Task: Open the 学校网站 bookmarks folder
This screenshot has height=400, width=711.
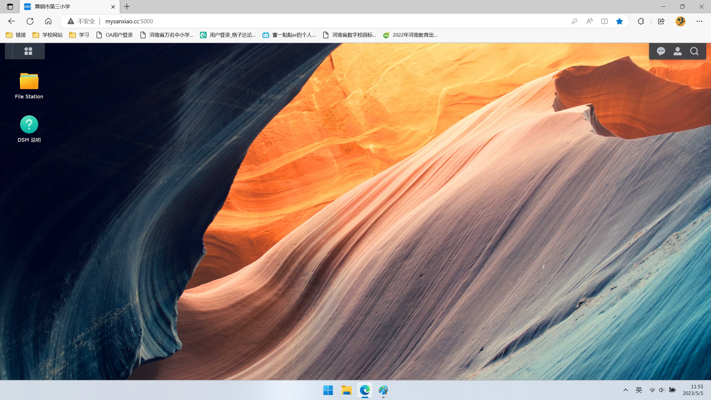Action: pyautogui.click(x=47, y=35)
